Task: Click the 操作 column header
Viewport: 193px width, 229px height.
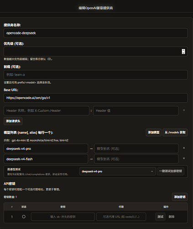Action: pyautogui.click(x=166, y=207)
